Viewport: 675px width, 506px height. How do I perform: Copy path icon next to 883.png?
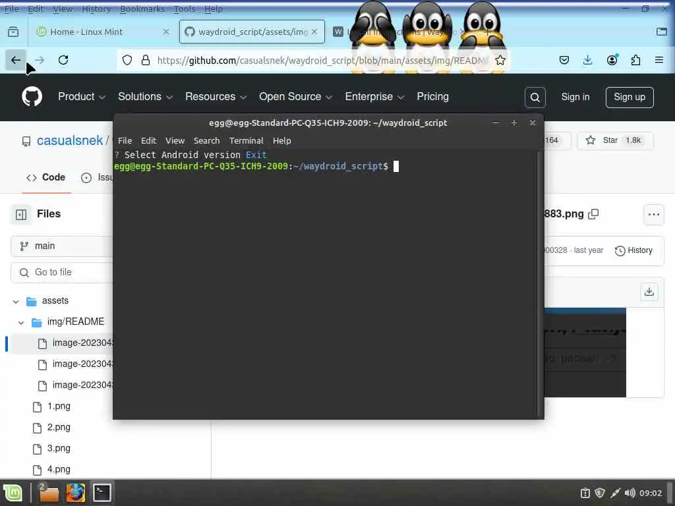[x=593, y=214]
